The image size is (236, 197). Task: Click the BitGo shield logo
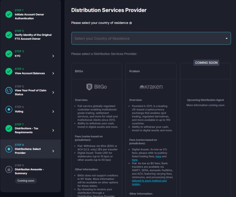[x=89, y=87]
